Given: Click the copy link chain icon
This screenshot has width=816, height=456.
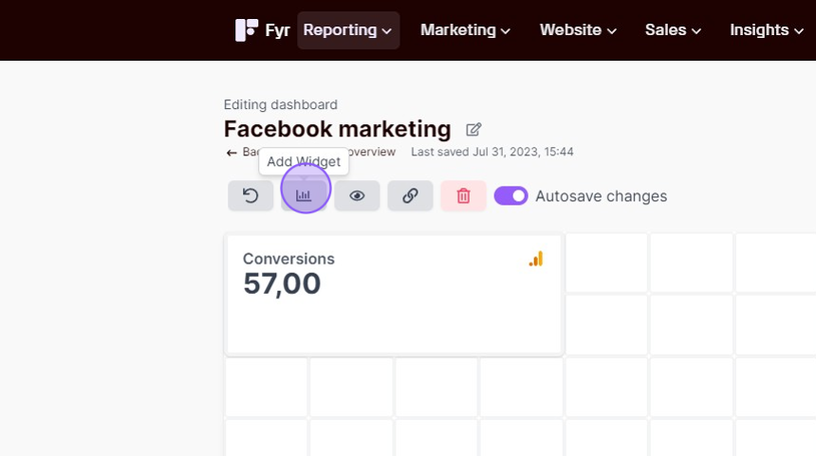Looking at the screenshot, I should (410, 196).
